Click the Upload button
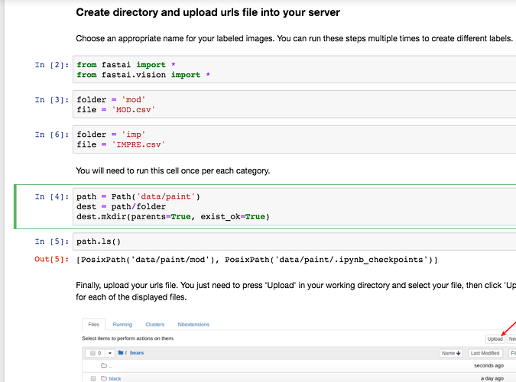Screen dimensions: 516x382 (x=495, y=339)
